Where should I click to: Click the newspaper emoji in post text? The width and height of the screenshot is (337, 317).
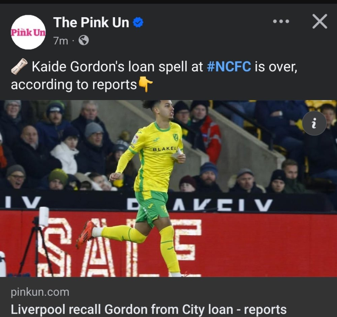click(x=19, y=66)
